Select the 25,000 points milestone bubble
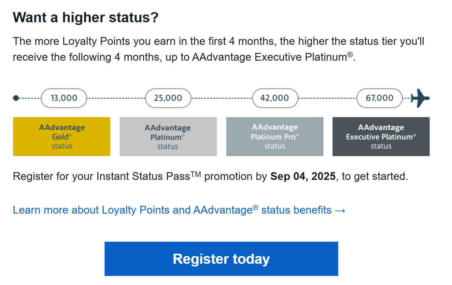The width and height of the screenshot is (452, 285). click(168, 98)
